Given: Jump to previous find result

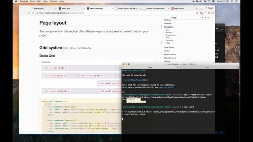Looking at the screenshot, I should pyautogui.click(x=202, y=17).
